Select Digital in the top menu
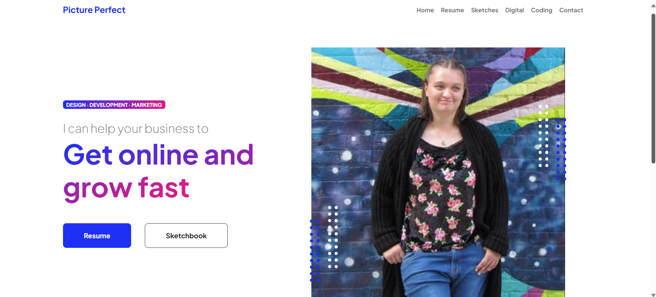This screenshot has height=297, width=656. pos(514,10)
